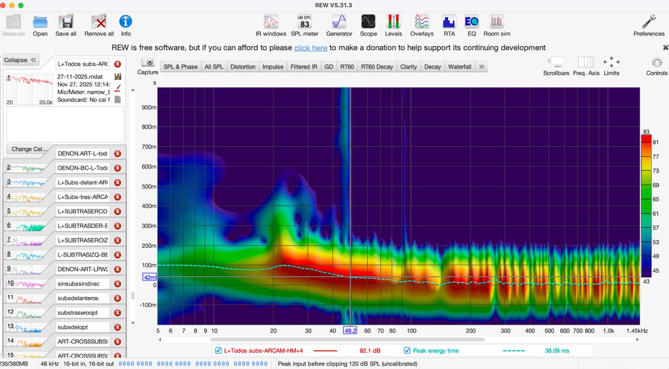This screenshot has height=369, width=669.
Task: Toggle the Peak energy time checkbox
Action: 407,351
